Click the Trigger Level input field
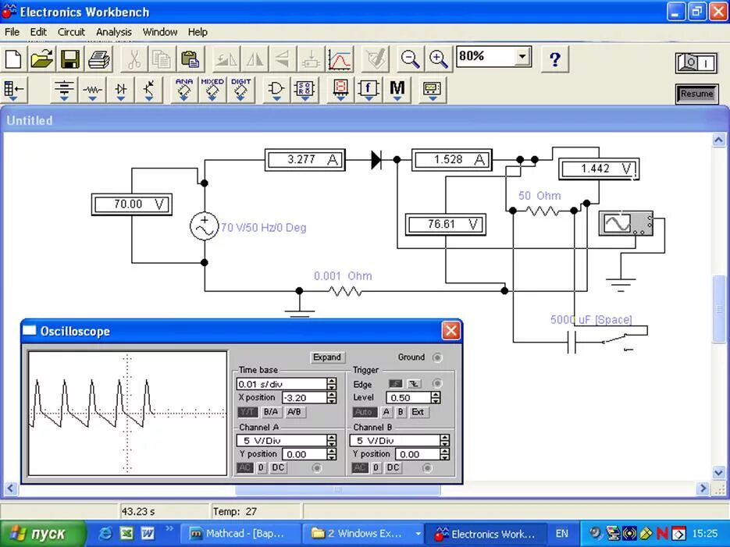 [409, 398]
